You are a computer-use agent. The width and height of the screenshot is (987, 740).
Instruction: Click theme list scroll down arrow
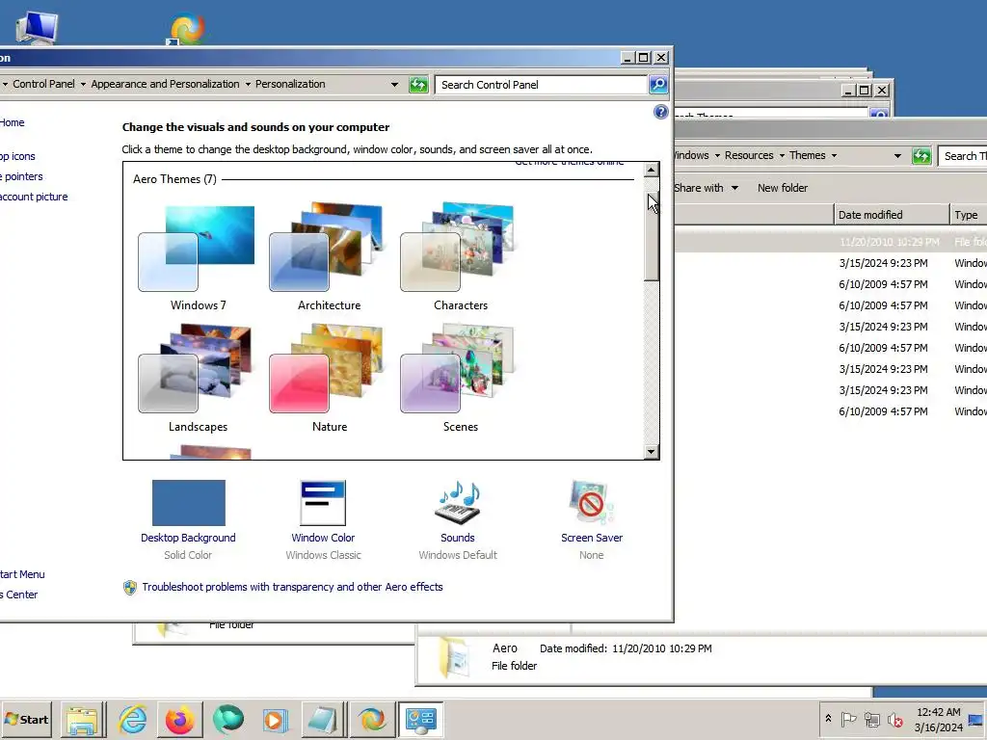(x=652, y=451)
